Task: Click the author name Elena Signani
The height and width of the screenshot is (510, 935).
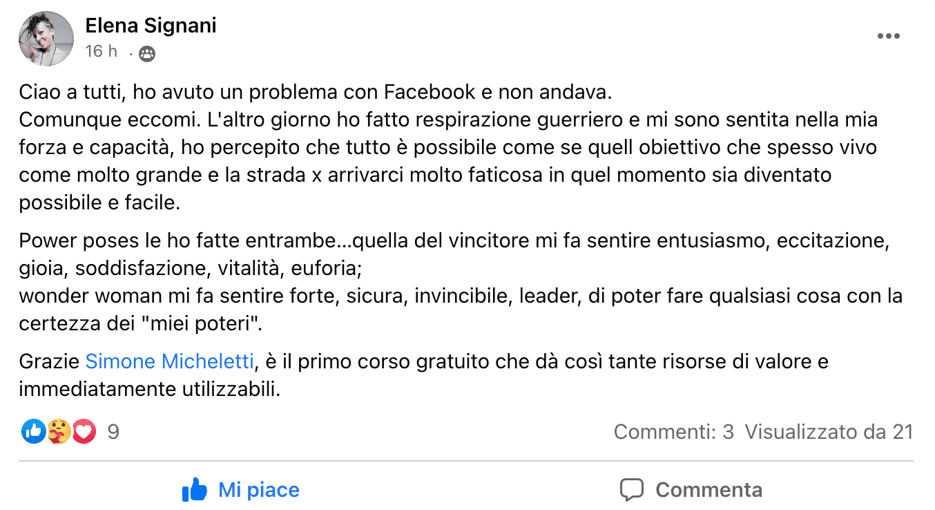Action: click(x=151, y=26)
